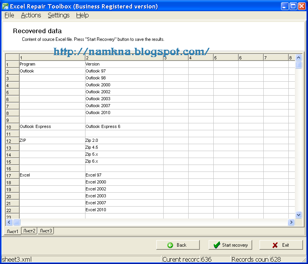Image resolution: width=308 pixels, height=264 pixels.
Task: Maximize the Excel Repair Toolbox window
Action: pyautogui.click(x=293, y=6)
